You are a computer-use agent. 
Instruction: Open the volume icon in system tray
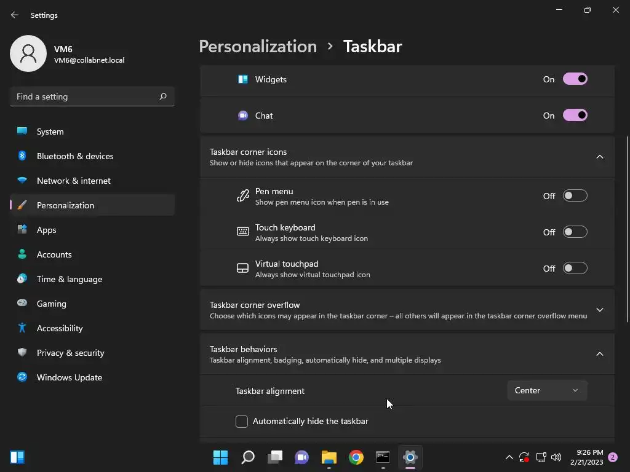(x=556, y=457)
